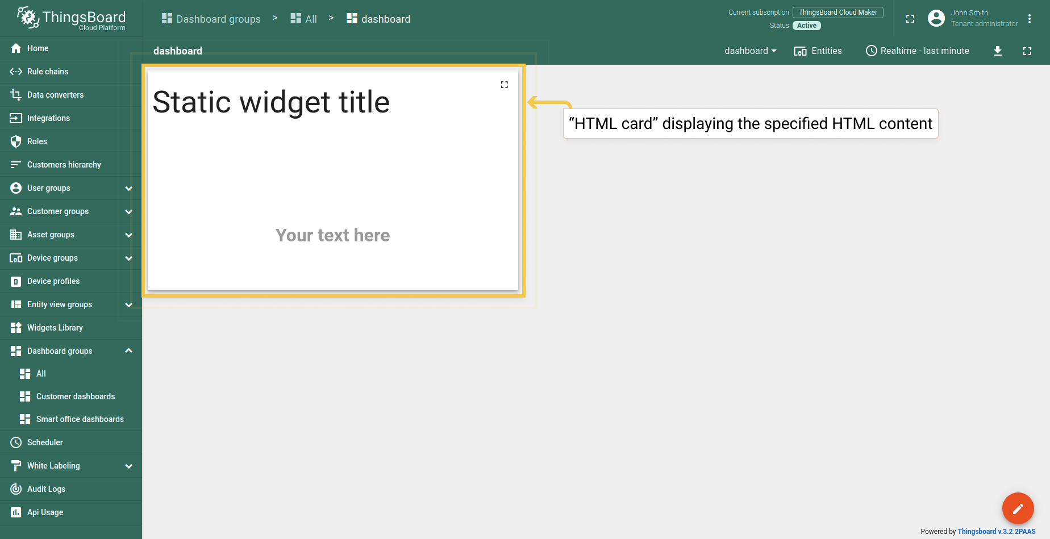Go to Dashboard groups breadcrumb

pyautogui.click(x=211, y=19)
